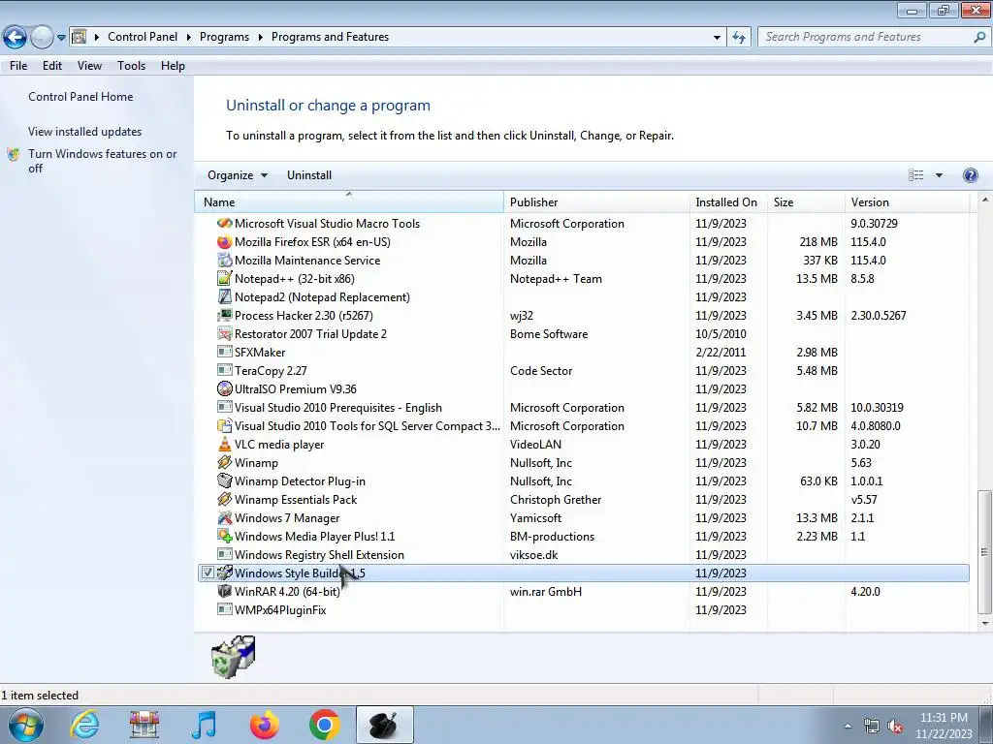Click the Winamp Essentials Pack icon

click(x=224, y=499)
